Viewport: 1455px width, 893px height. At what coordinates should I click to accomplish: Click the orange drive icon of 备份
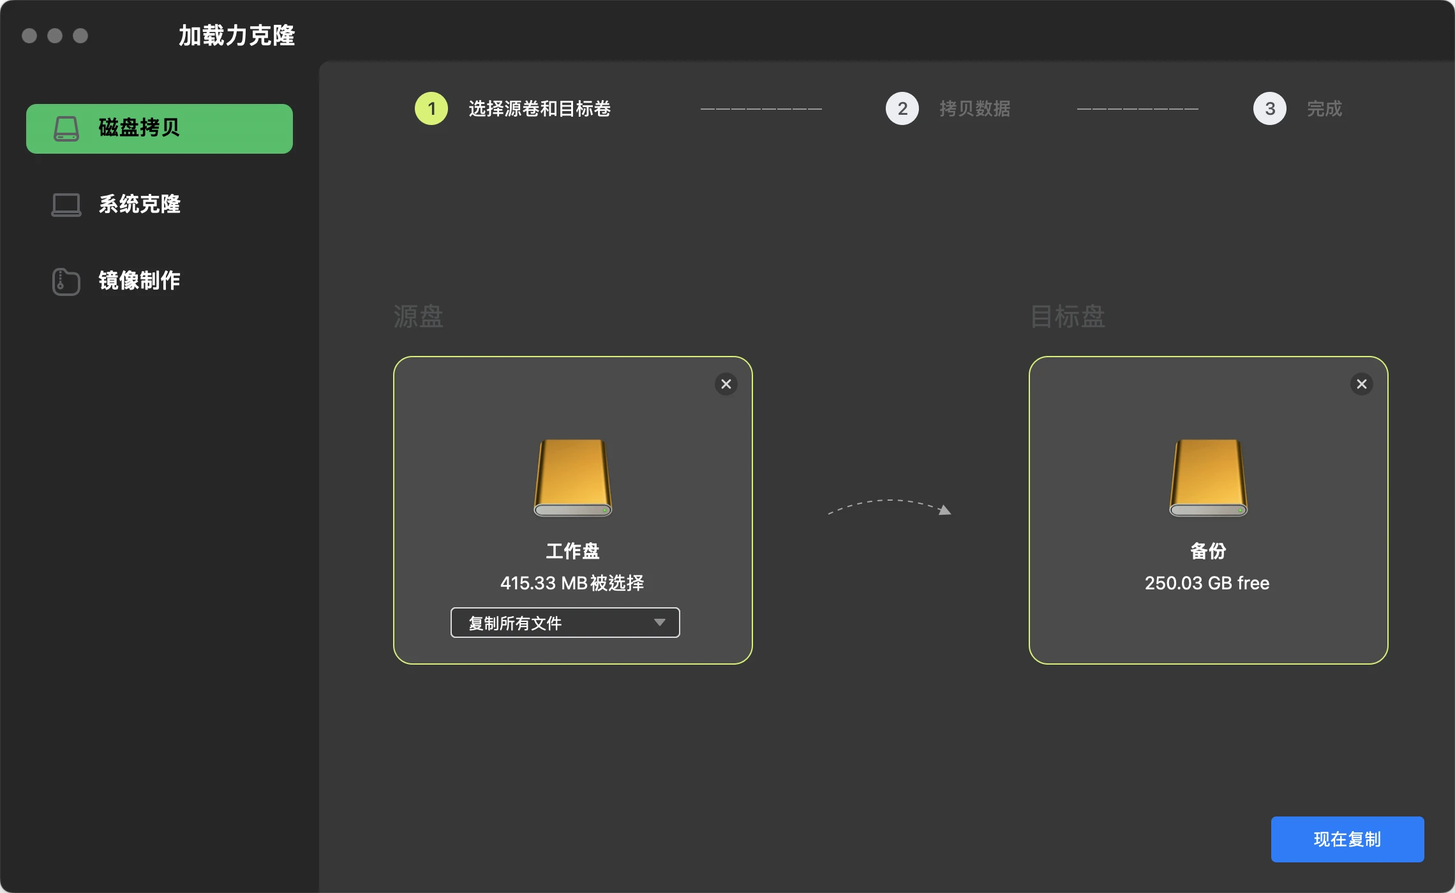1207,477
